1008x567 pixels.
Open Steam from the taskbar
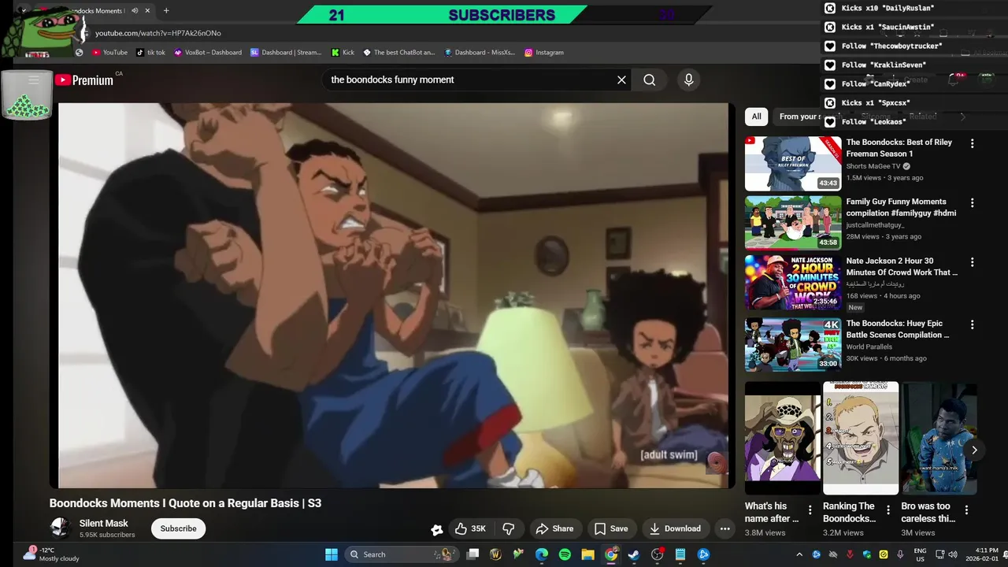(x=634, y=554)
